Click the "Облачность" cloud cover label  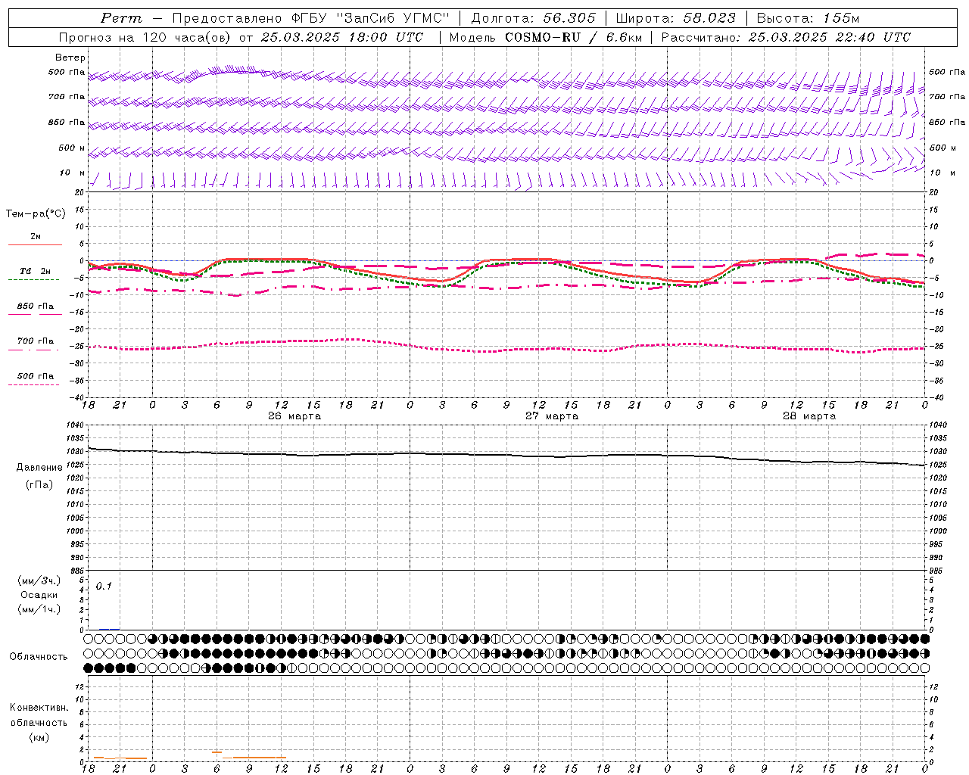click(x=39, y=657)
